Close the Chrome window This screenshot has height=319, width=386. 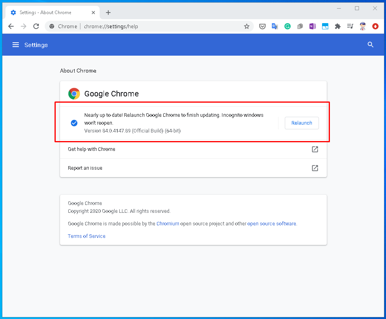[x=375, y=8]
